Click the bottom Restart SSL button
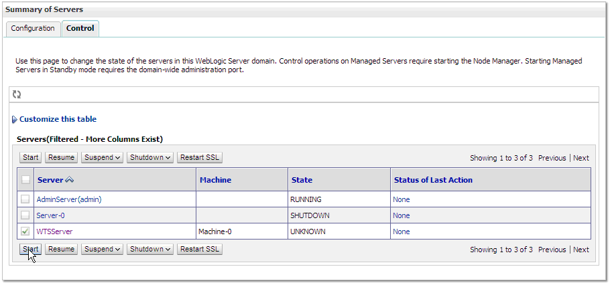610x285 pixels. coord(200,249)
